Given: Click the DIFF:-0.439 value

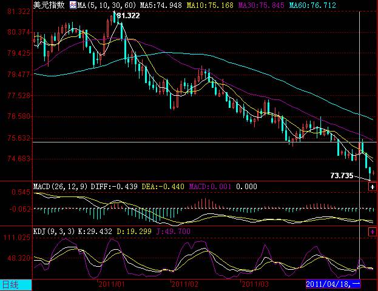Looking at the screenshot, I should point(114,187).
